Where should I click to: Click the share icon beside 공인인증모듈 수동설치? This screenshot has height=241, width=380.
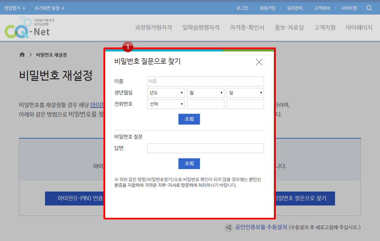[228, 227]
